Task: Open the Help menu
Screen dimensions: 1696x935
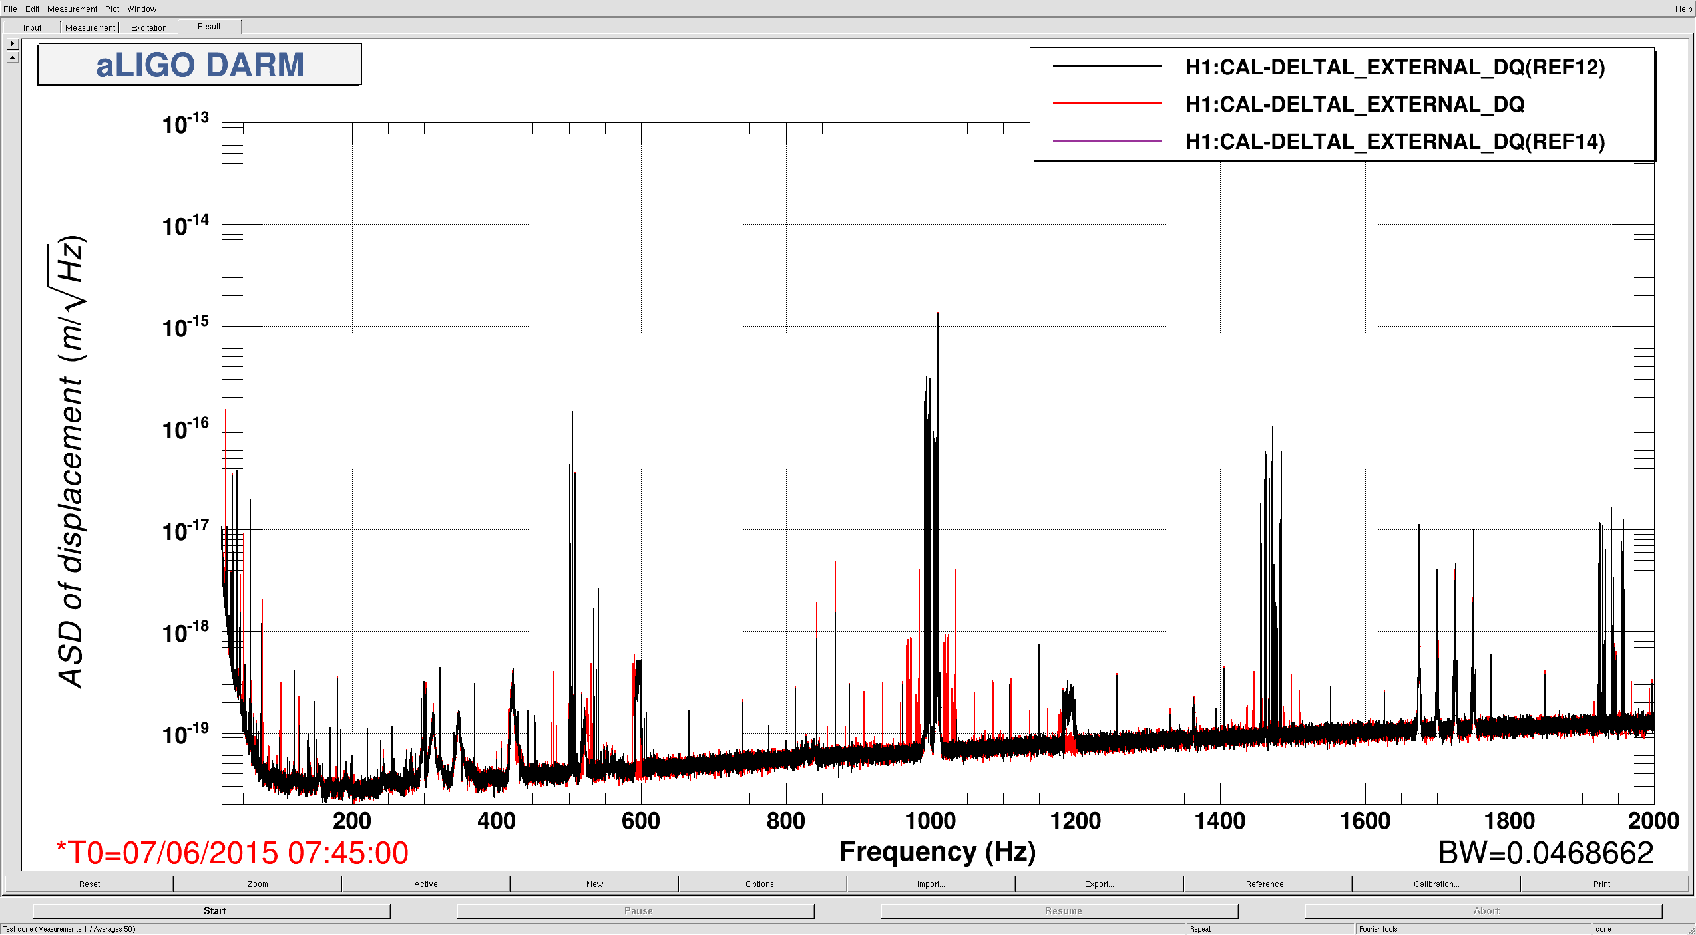Action: click(x=1683, y=9)
